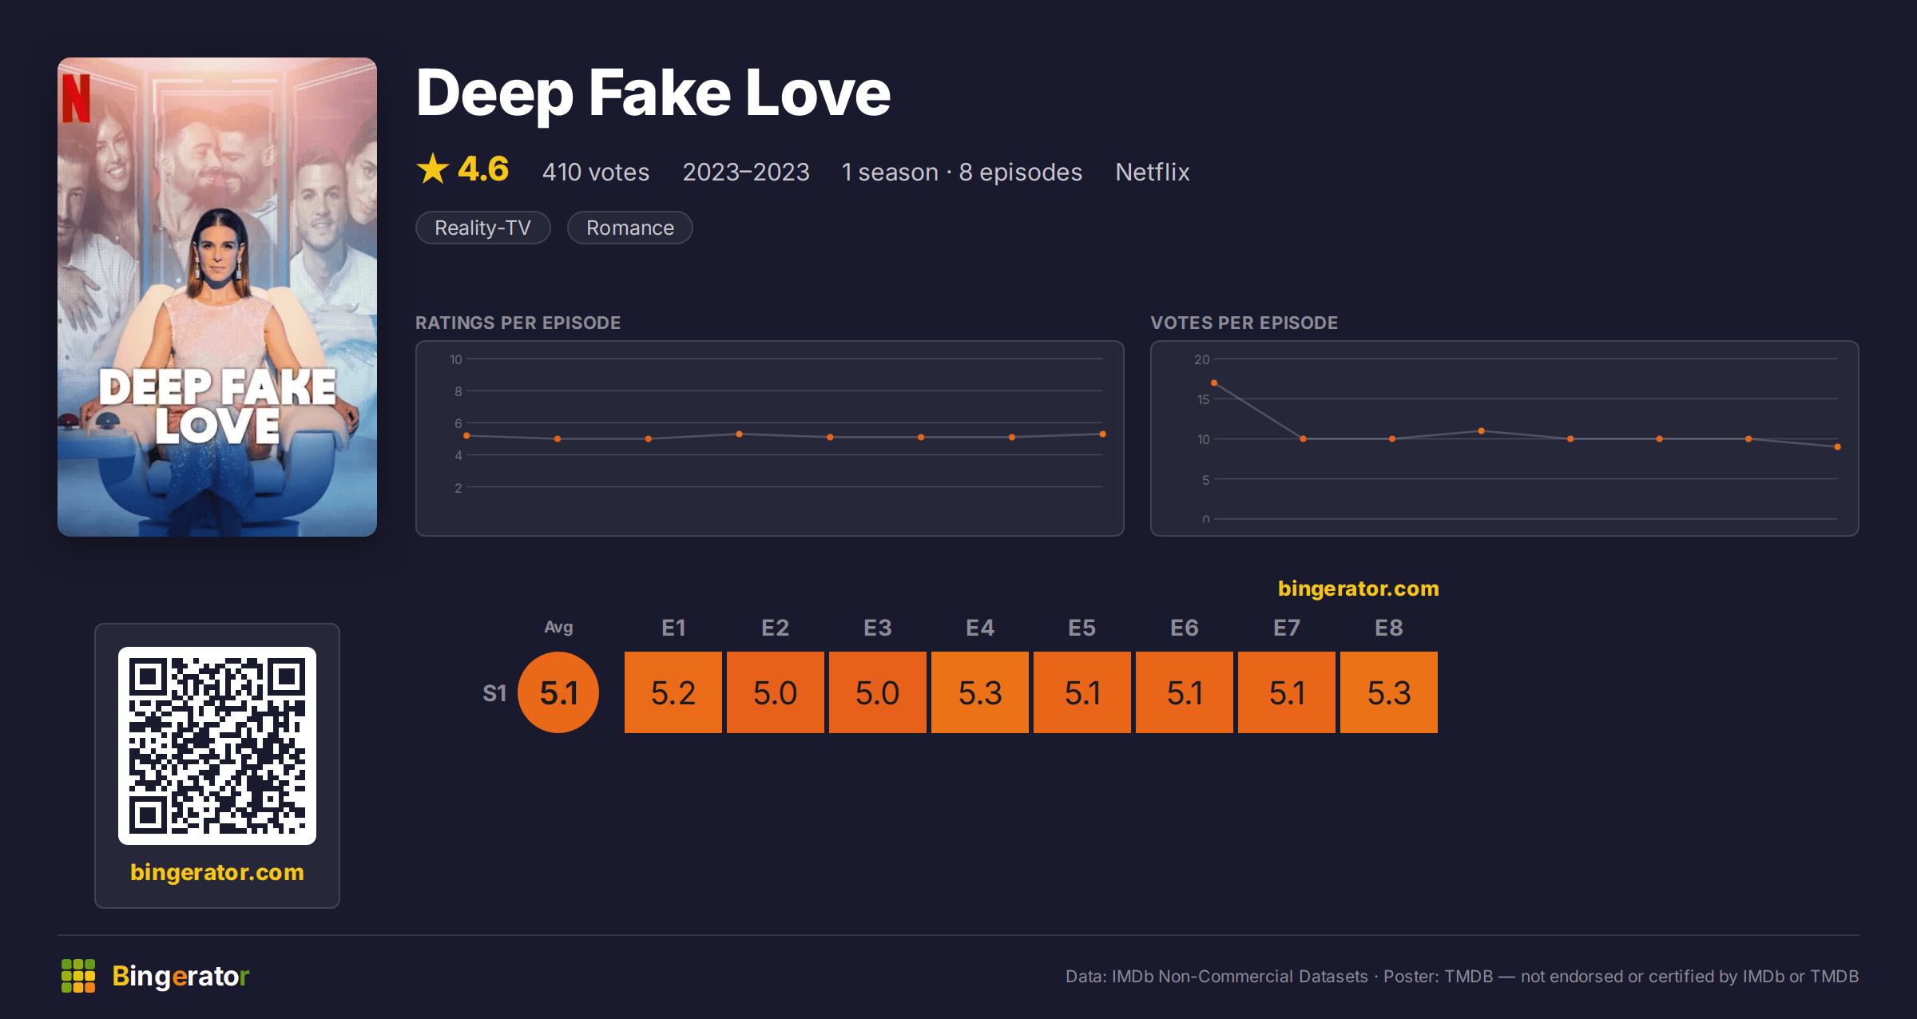Open bingerator.com link above episode grid
The height and width of the screenshot is (1019, 1917).
click(1358, 589)
